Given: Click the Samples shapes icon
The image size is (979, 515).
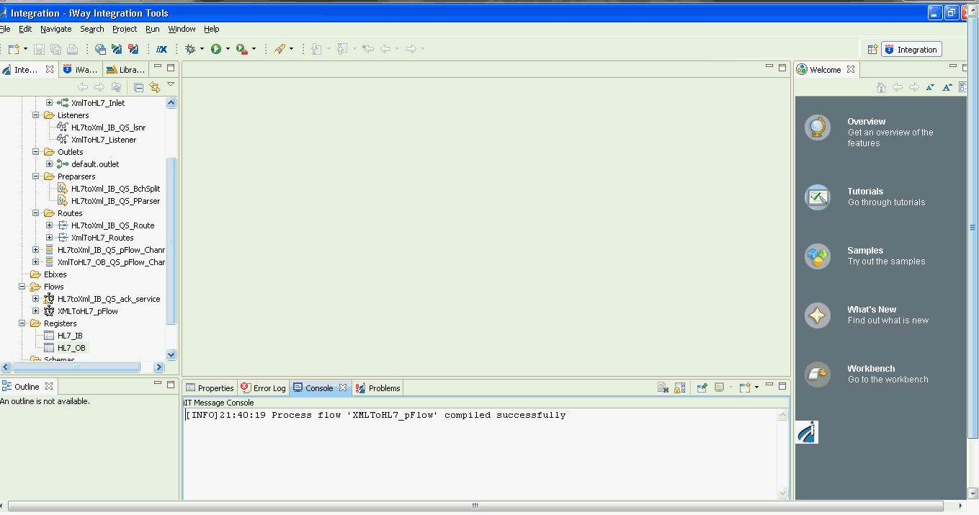Looking at the screenshot, I should tap(818, 256).
